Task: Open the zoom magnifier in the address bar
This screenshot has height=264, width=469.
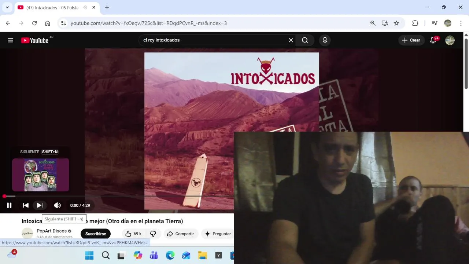Action: (x=373, y=23)
